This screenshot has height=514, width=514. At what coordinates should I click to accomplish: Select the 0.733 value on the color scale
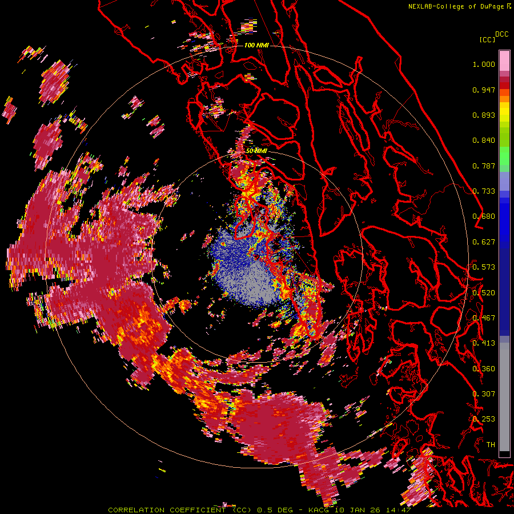coord(484,191)
